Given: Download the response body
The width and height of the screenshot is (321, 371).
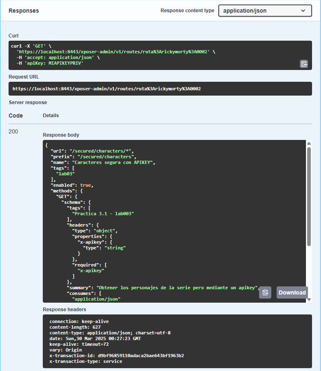Looking at the screenshot, I should point(292,292).
